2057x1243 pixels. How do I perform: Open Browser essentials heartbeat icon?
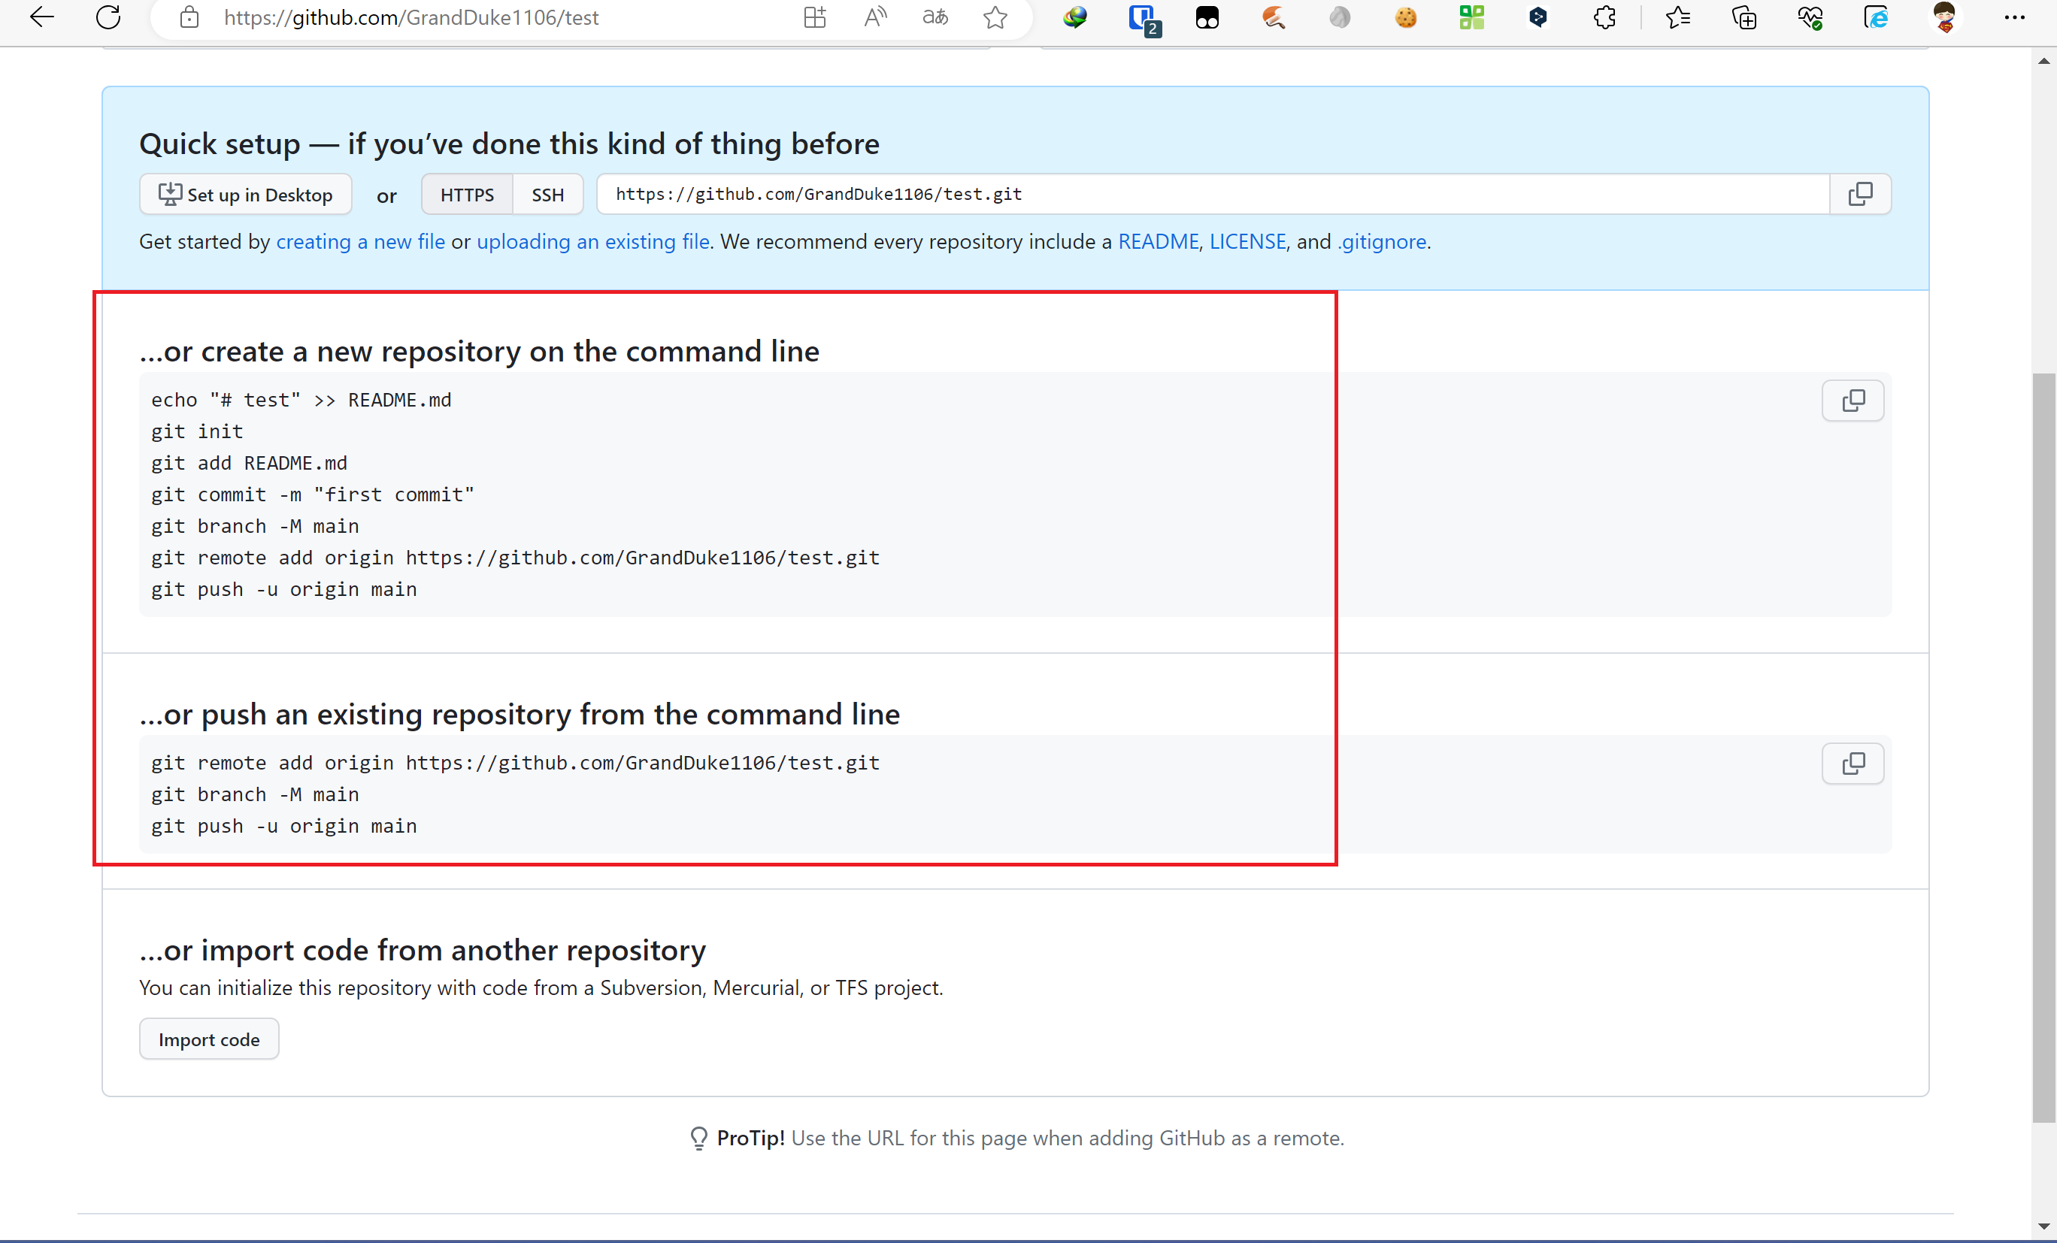tap(1810, 17)
